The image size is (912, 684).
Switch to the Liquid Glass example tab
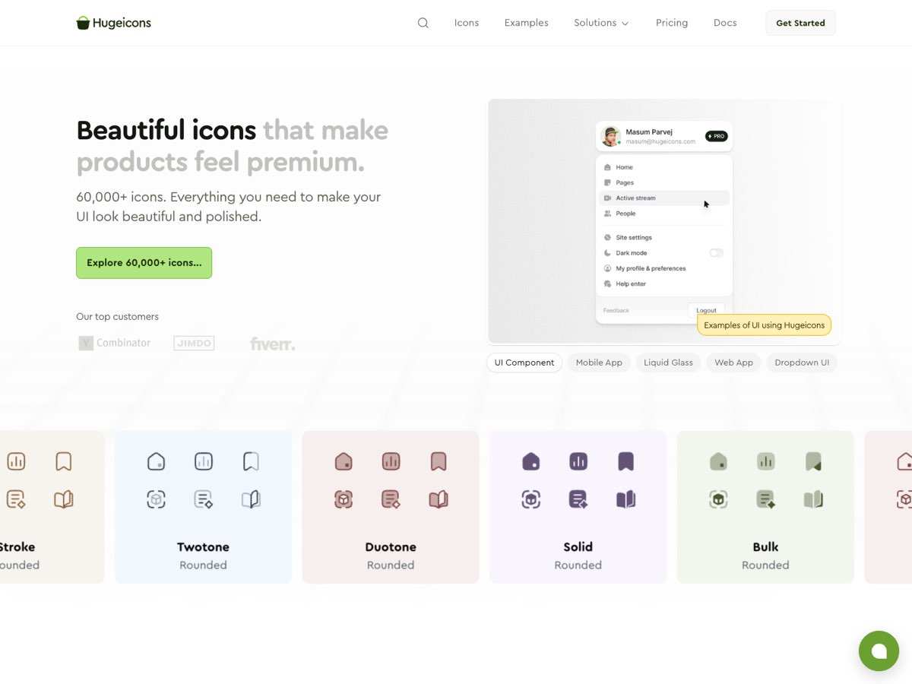click(668, 363)
